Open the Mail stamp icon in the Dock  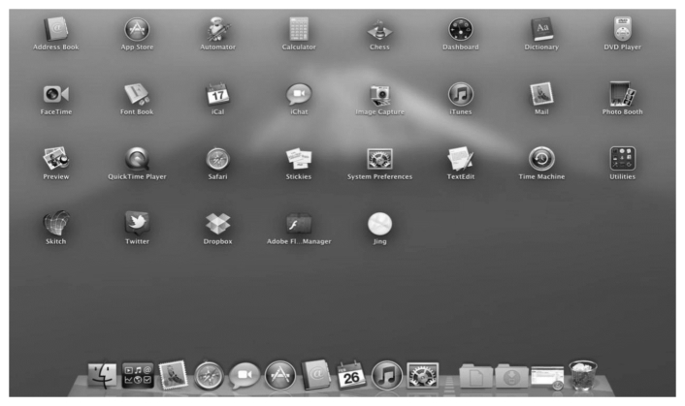pos(173,375)
